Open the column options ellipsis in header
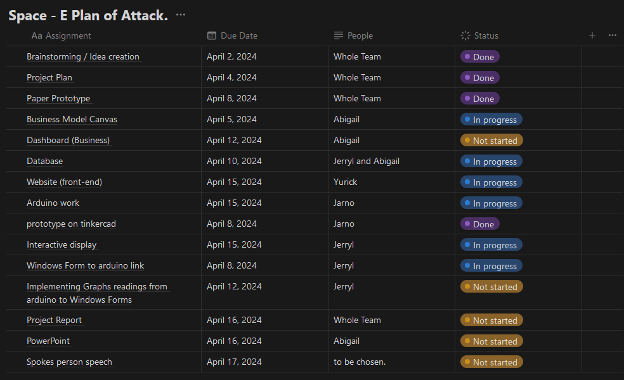The image size is (624, 380). click(612, 35)
